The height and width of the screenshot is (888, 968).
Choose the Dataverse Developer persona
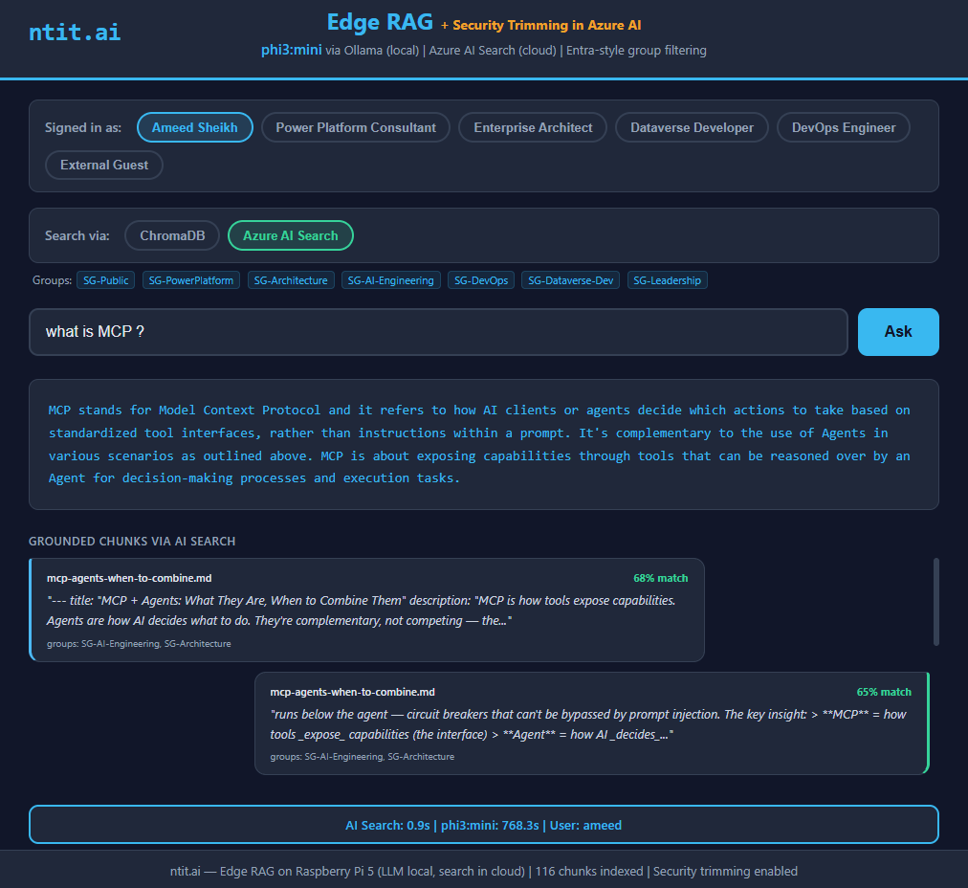(692, 127)
